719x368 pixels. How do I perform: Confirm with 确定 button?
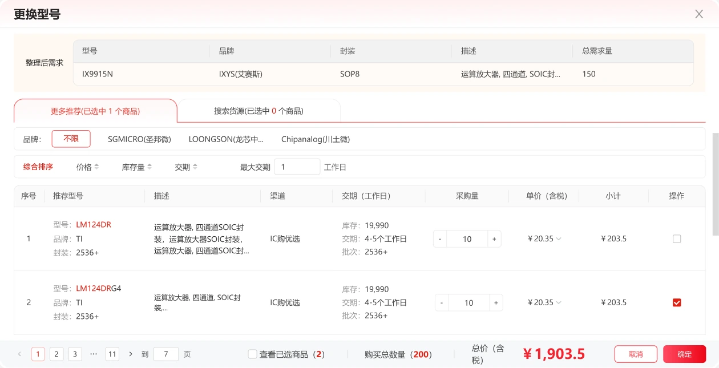click(x=684, y=354)
